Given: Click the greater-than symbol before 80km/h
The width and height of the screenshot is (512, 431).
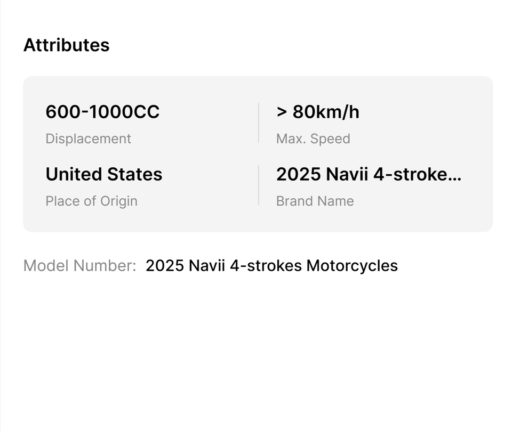Looking at the screenshot, I should [282, 112].
